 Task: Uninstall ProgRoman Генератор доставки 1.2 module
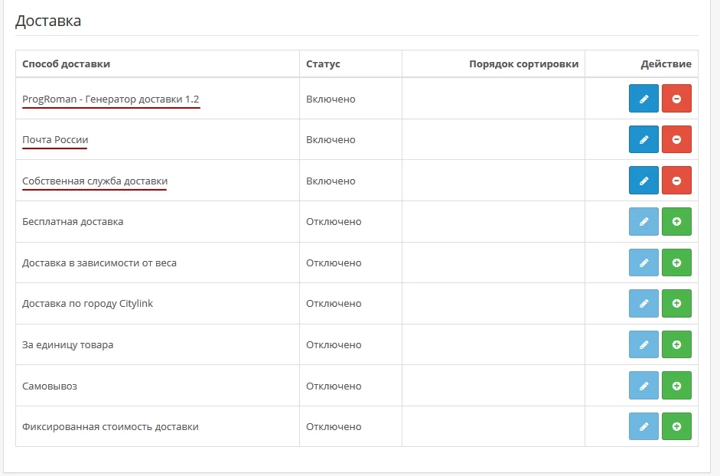coord(676,98)
